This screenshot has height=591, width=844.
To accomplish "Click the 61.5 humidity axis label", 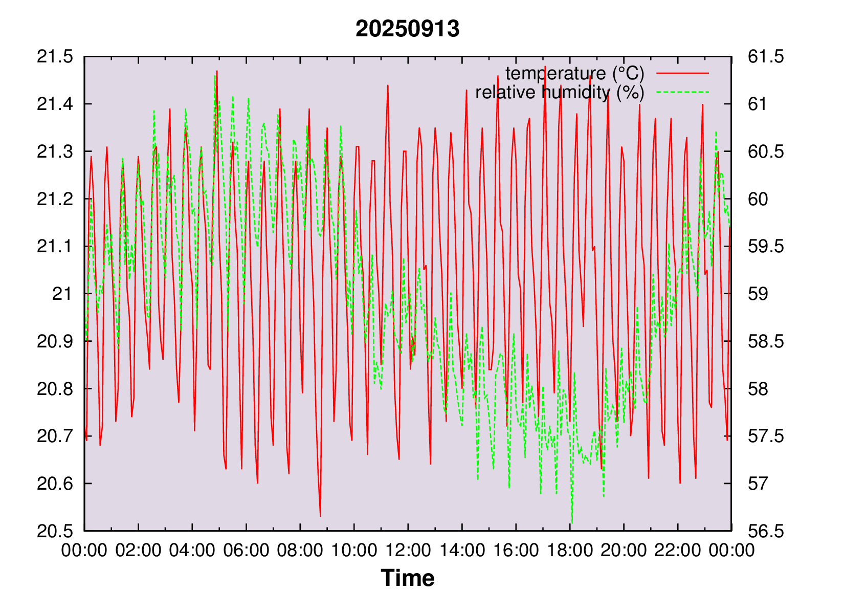I will coord(765,57).
